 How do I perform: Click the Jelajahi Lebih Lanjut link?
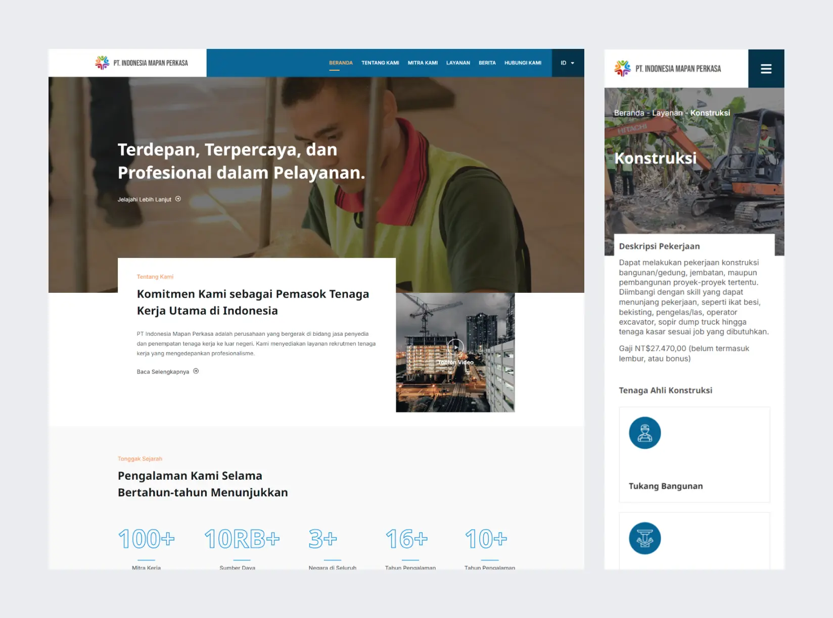[x=145, y=199]
